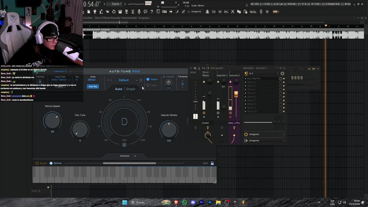Open the Windows Start menu

click(124, 202)
